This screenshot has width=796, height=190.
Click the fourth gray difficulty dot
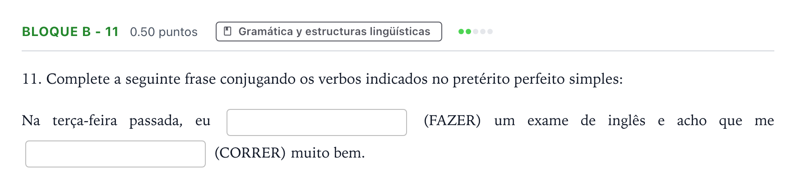(x=483, y=32)
